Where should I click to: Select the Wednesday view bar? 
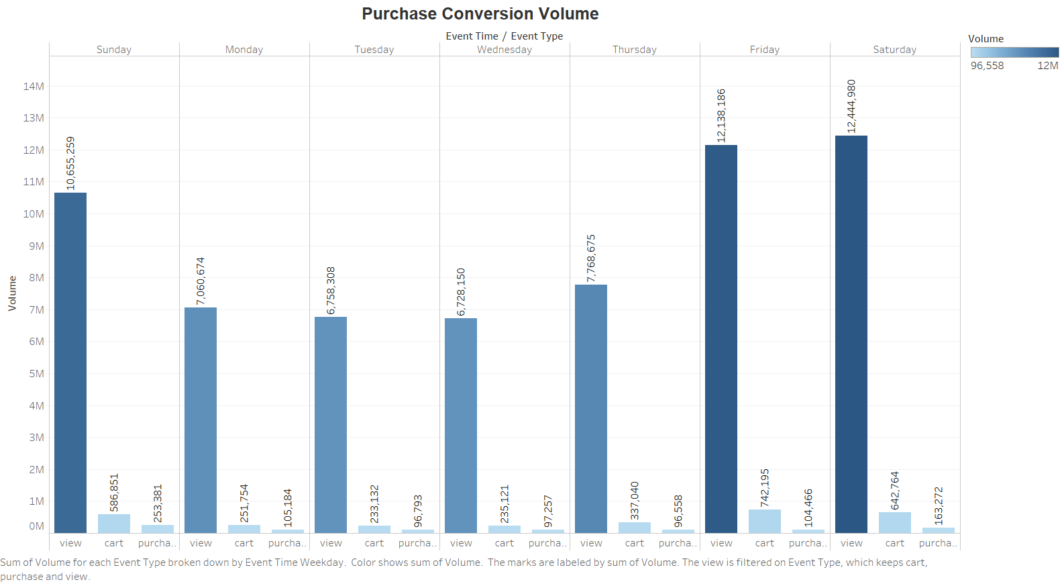coord(461,426)
